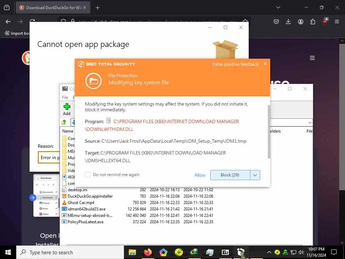The image size is (345, 259).
Task: Show hidden system tray icons
Action: [269, 252]
